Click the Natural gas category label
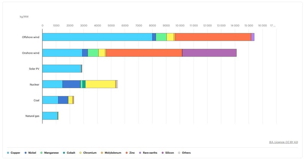Image resolution: width=306 pixels, height=161 pixels. (32, 116)
